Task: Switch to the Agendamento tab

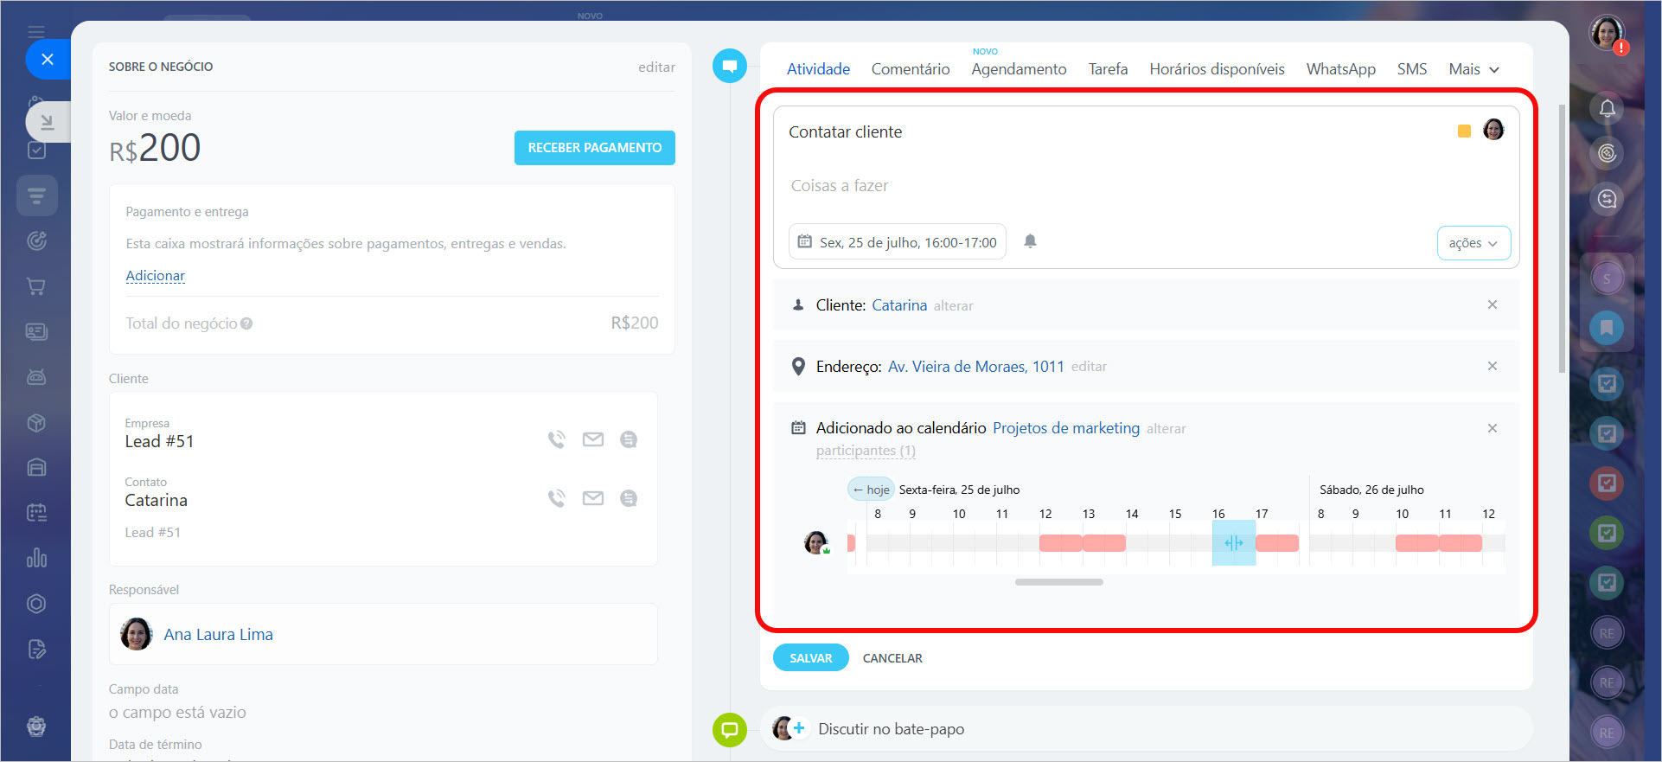Action: coord(1019,69)
